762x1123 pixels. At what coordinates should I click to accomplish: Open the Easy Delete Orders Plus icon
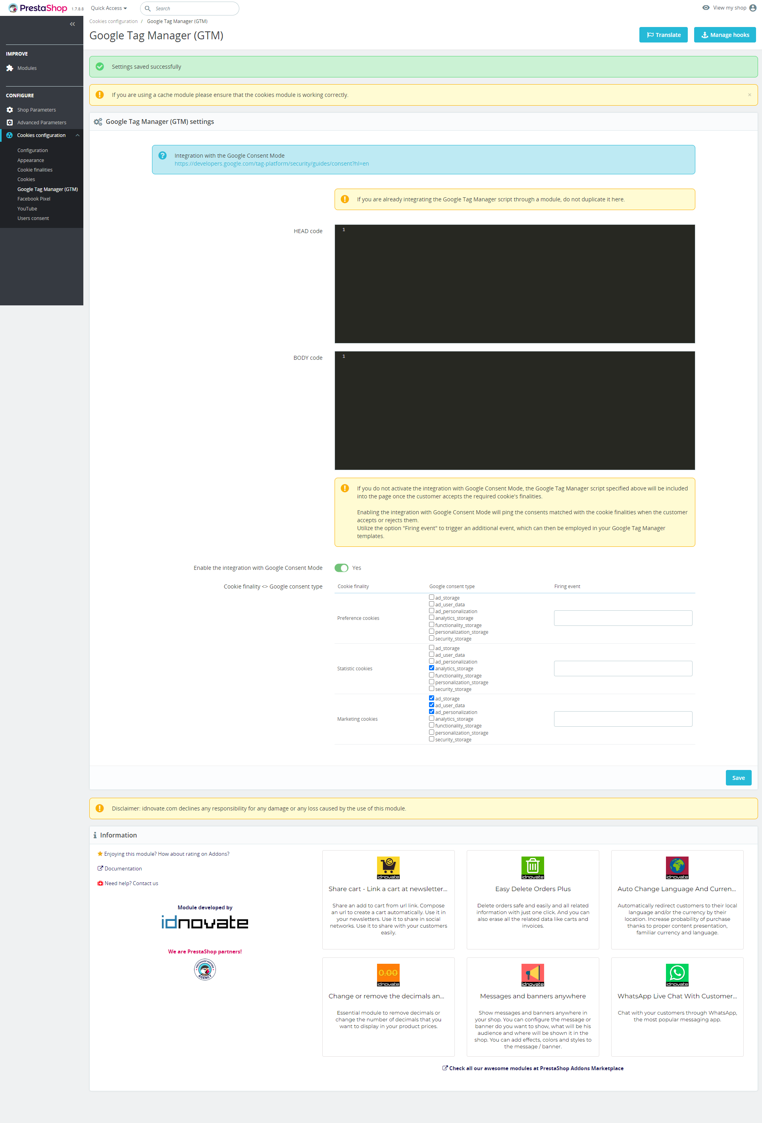pos(532,867)
